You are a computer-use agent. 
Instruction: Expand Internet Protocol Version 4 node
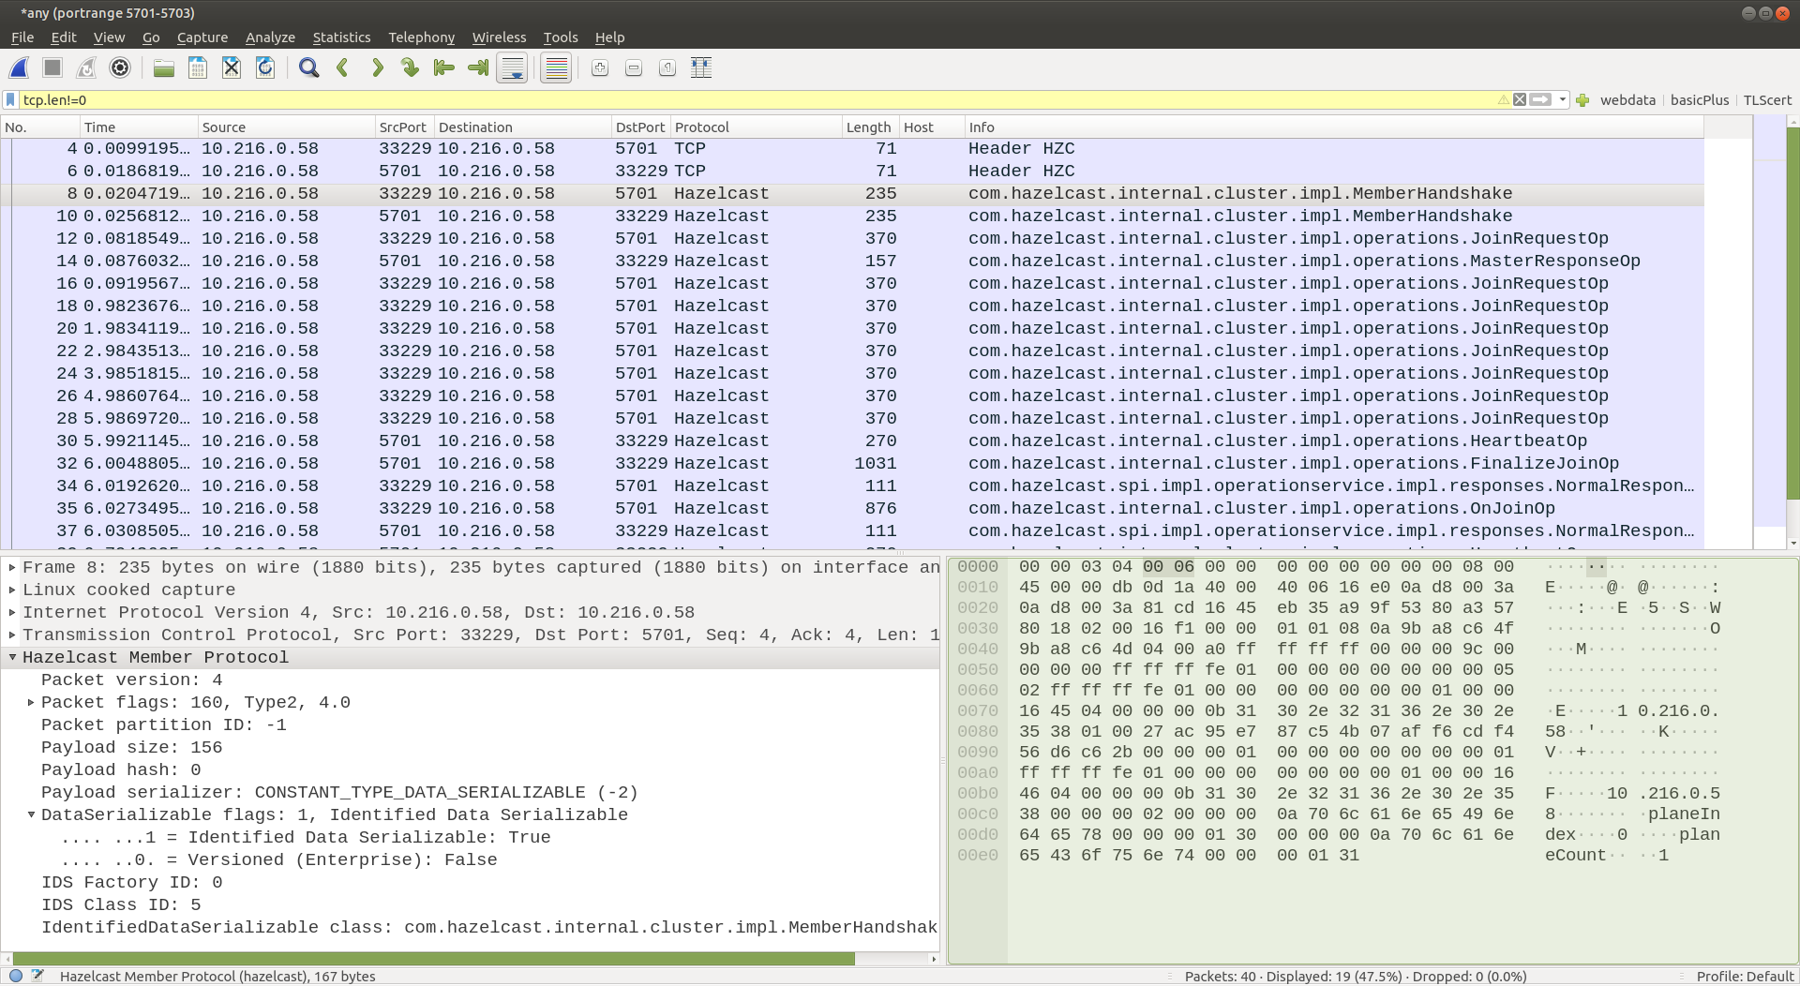12,613
